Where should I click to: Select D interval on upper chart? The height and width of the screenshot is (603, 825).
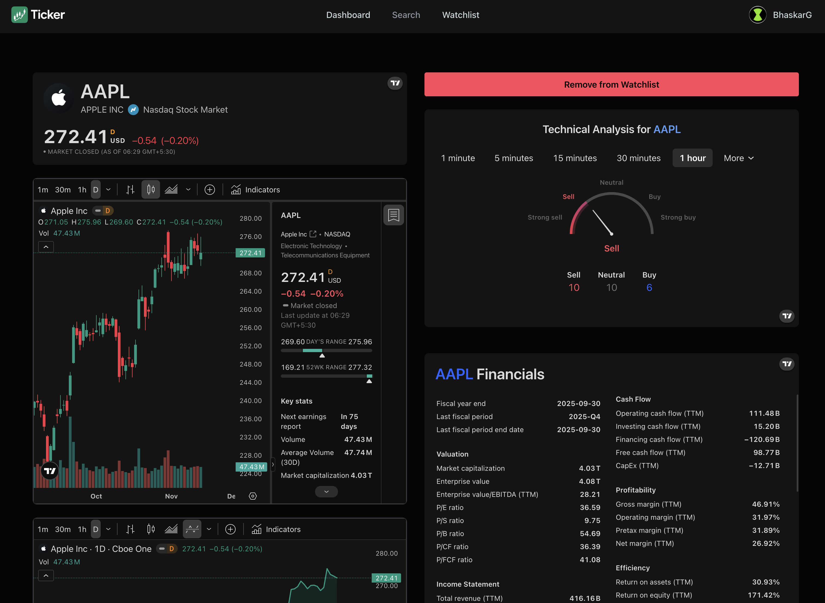point(96,190)
